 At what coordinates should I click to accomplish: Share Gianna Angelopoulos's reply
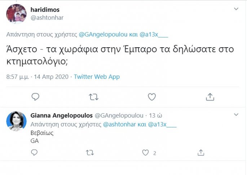[202, 153]
